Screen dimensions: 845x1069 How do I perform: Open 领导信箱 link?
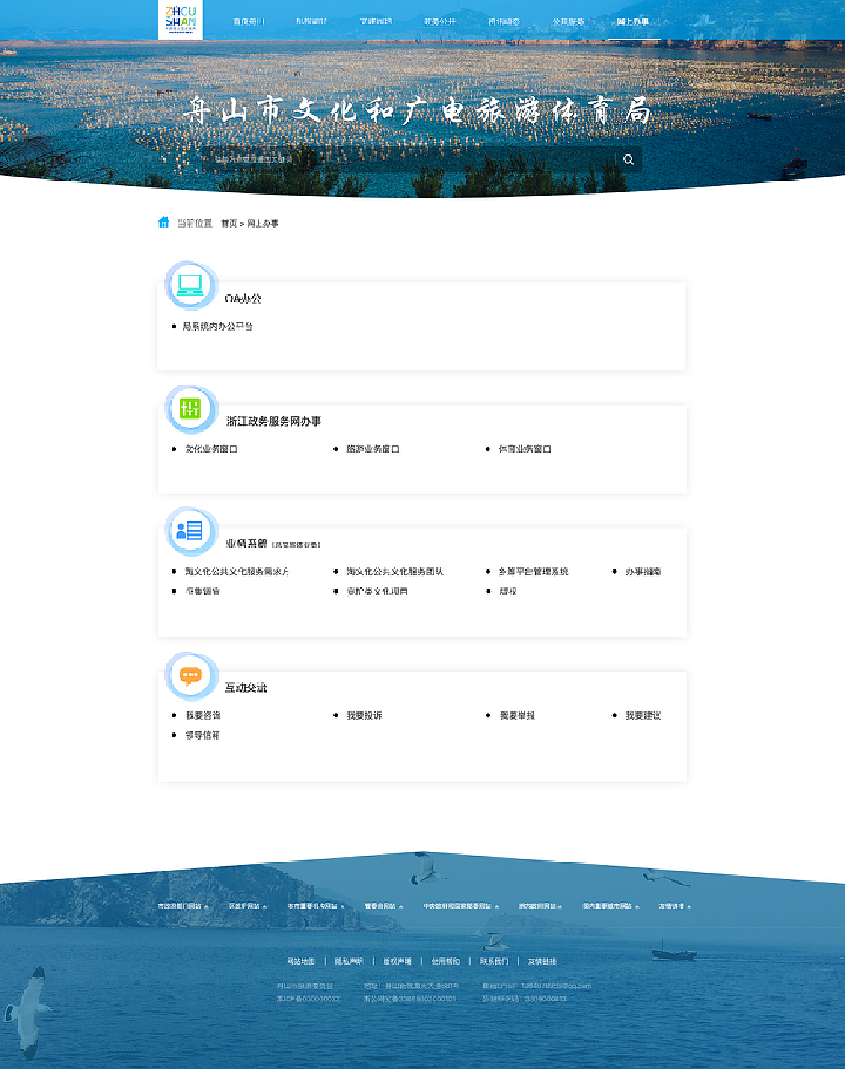pos(203,735)
